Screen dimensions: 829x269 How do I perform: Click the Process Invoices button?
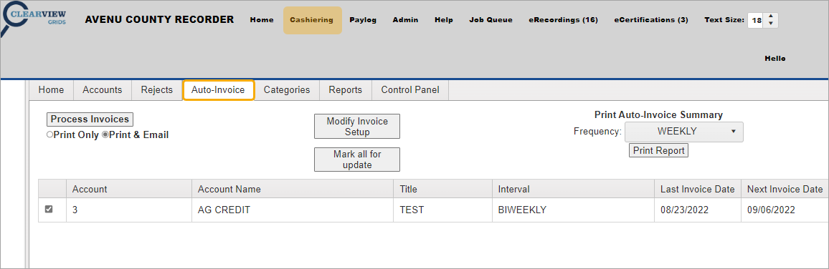pos(90,119)
